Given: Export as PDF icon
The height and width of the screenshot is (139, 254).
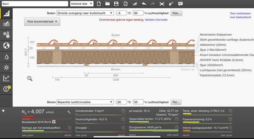Looking at the screenshot, I should (125, 4).
